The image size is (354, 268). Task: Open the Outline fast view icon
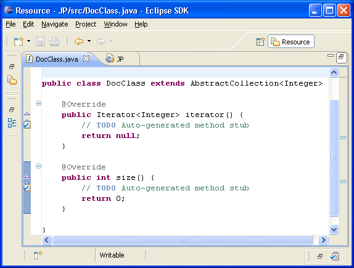pos(12,123)
